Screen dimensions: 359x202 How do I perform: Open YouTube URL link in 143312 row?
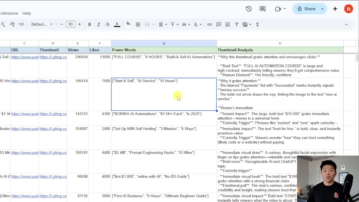(x=25, y=114)
